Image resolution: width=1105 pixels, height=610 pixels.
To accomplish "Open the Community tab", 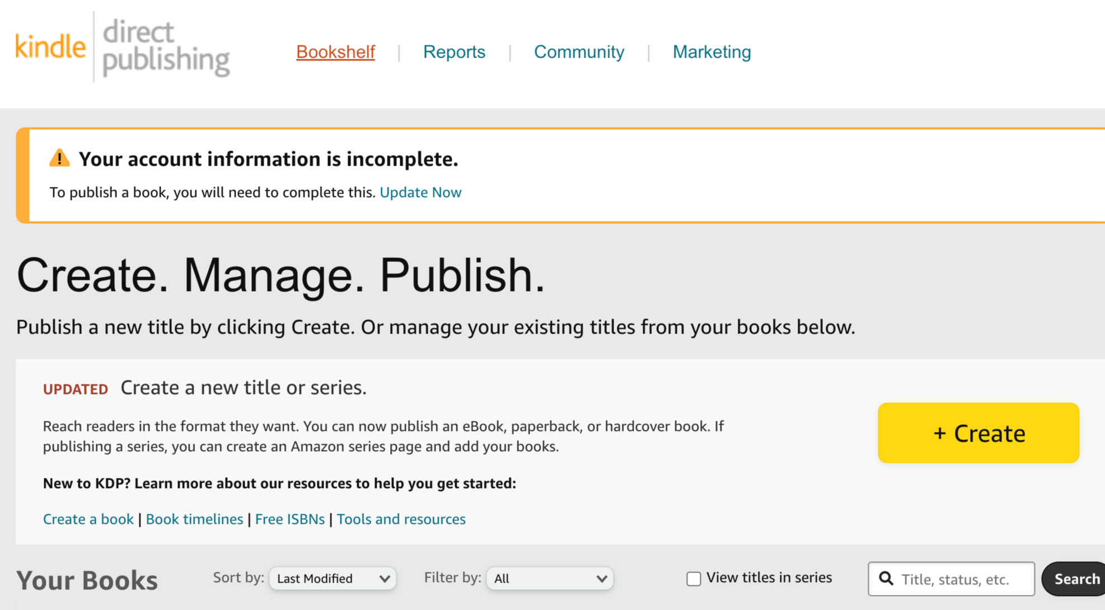I will tap(579, 52).
